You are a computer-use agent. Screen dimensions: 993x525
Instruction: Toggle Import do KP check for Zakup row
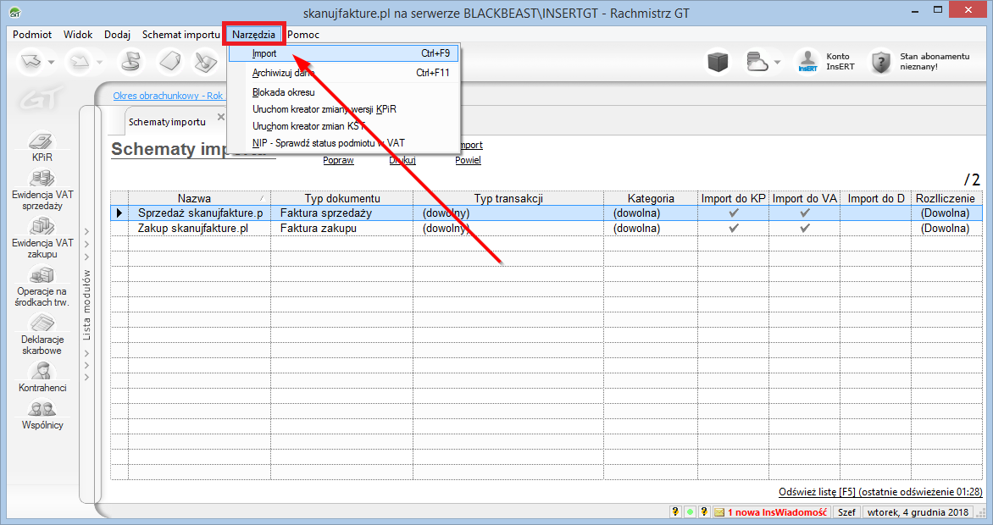point(734,229)
